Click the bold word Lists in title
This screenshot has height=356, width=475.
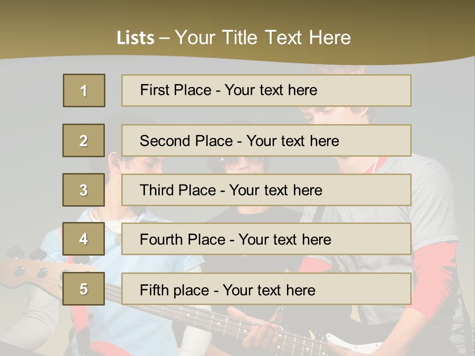pyautogui.click(x=136, y=38)
